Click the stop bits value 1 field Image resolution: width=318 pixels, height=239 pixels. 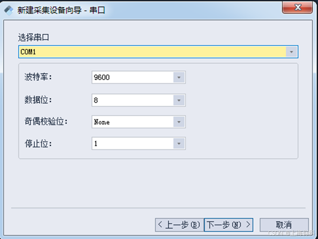point(132,143)
